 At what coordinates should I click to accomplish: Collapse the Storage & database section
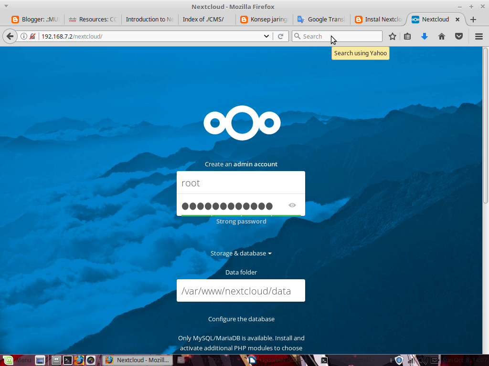point(241,253)
